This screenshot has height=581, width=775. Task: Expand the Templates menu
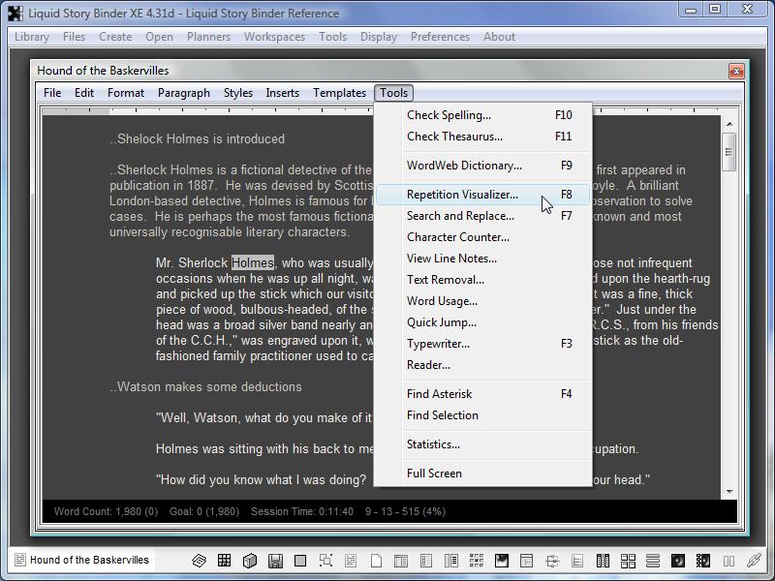[x=339, y=93]
